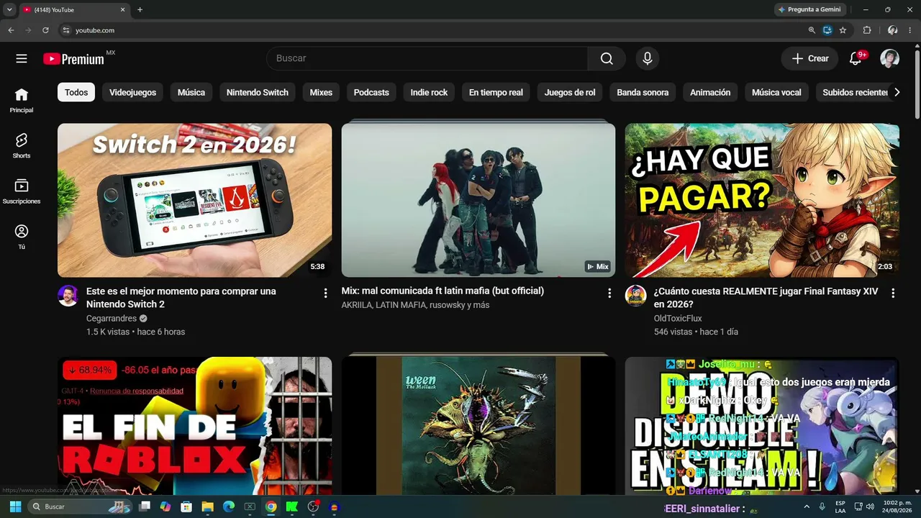Open more options for Switch 2 video

tap(325, 293)
